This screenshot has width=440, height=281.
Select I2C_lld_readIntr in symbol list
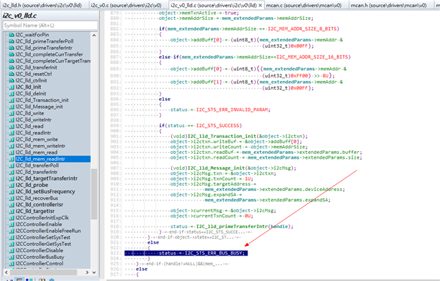pyautogui.click(x=33, y=133)
